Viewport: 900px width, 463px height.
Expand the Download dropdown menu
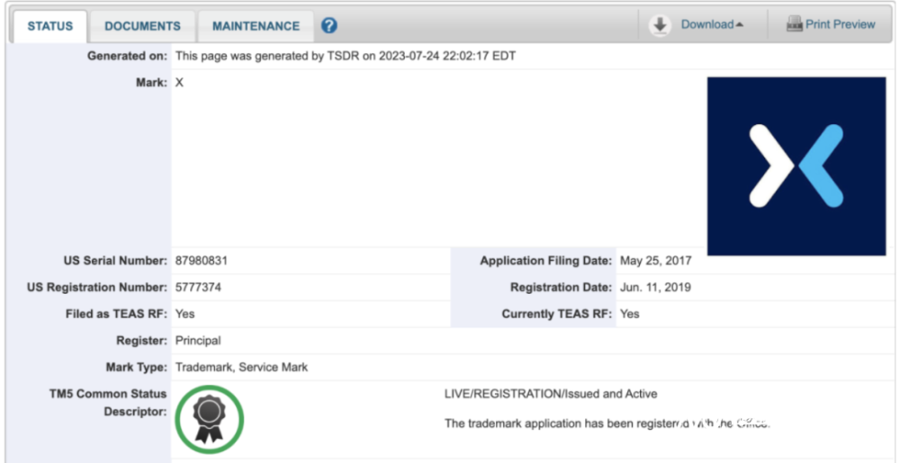[x=712, y=24]
